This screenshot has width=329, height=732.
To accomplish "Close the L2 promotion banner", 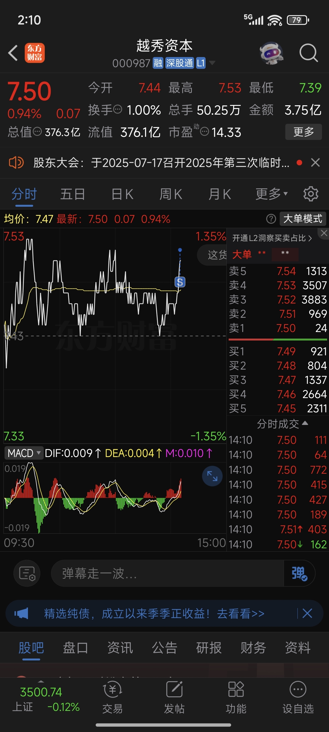I will coord(324,233).
